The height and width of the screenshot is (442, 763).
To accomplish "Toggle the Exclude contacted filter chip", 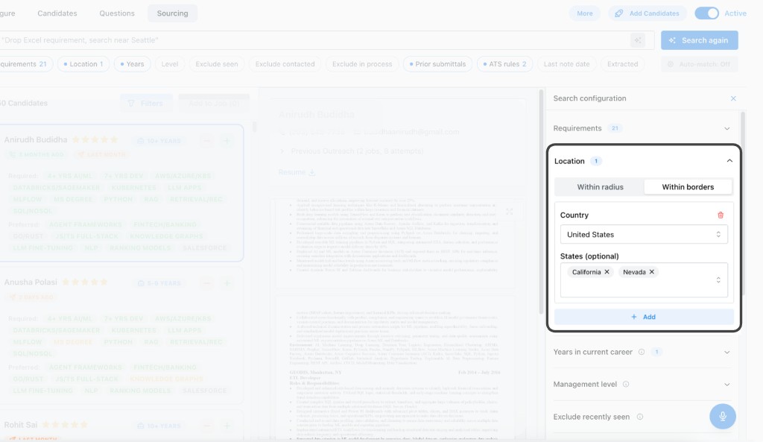I will pos(285,64).
